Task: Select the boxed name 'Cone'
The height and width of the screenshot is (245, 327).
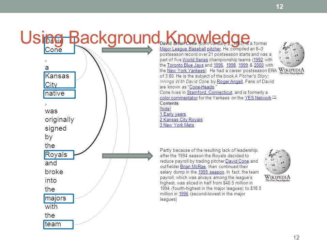Action: 59,45
